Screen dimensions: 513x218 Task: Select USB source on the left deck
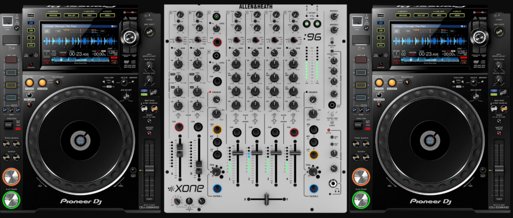pos(31,30)
